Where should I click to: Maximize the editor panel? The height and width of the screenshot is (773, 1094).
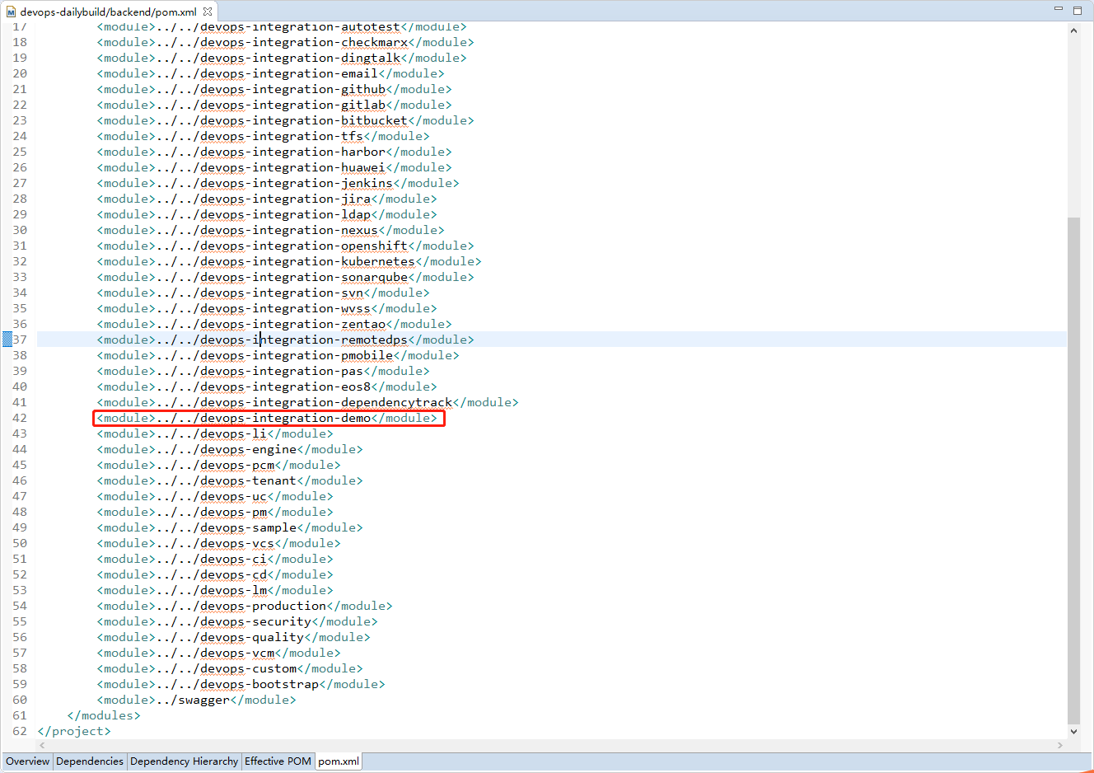[x=1078, y=11]
